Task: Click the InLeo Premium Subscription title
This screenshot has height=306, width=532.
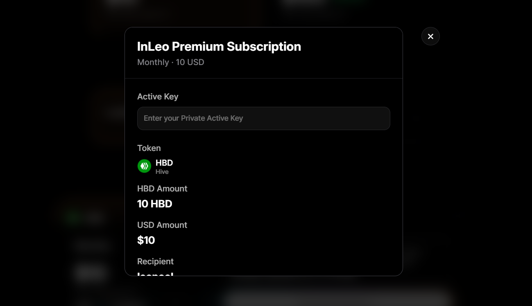Action: [219, 47]
